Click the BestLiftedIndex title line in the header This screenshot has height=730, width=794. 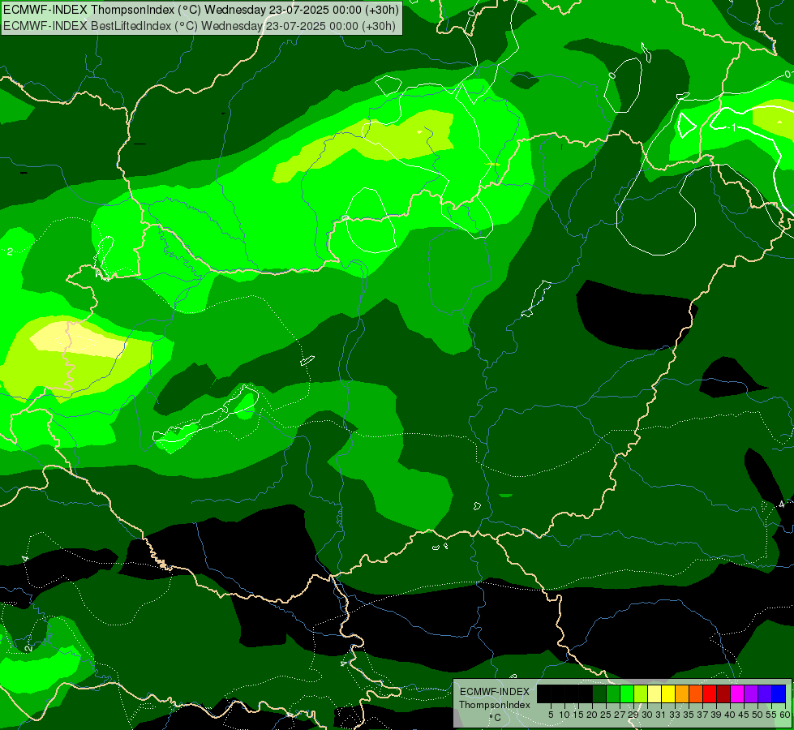pos(199,25)
